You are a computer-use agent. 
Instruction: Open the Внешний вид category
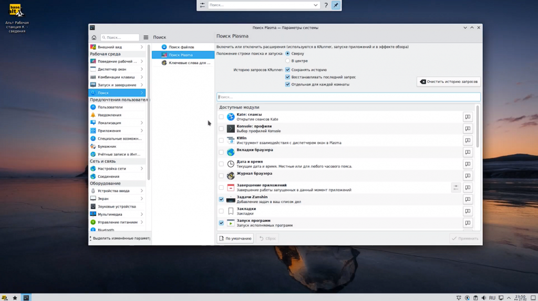(117, 47)
